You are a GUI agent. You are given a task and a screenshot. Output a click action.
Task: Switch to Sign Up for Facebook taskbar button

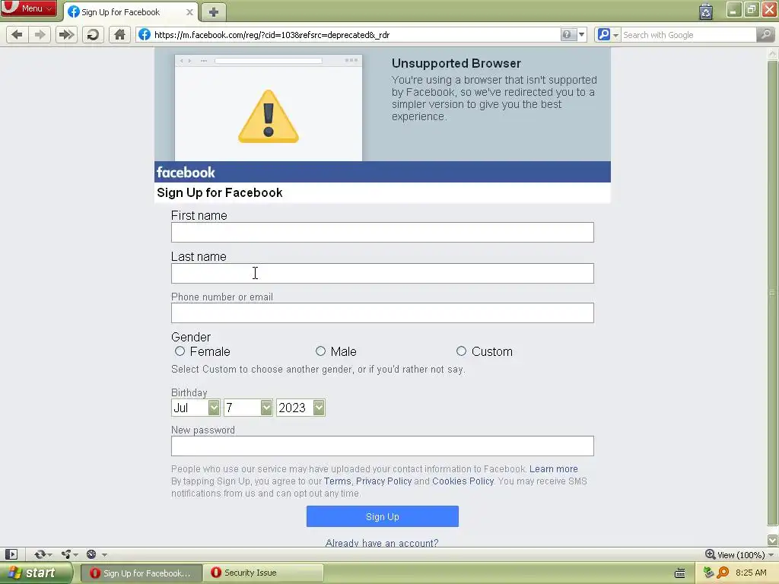click(x=141, y=573)
